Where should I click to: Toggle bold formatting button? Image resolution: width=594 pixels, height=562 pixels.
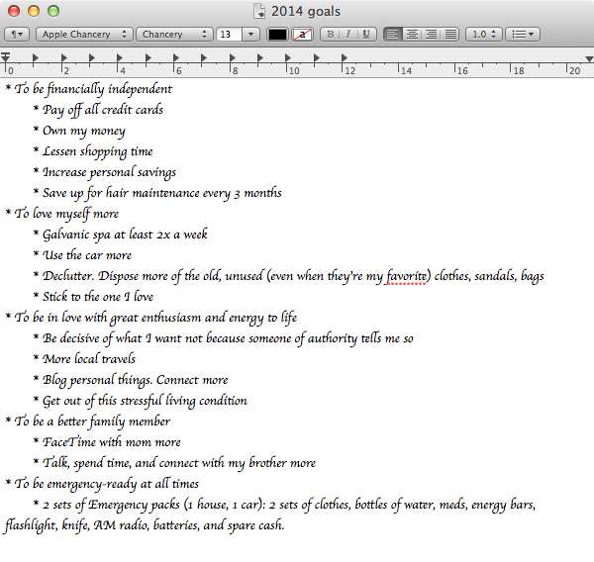point(331,34)
